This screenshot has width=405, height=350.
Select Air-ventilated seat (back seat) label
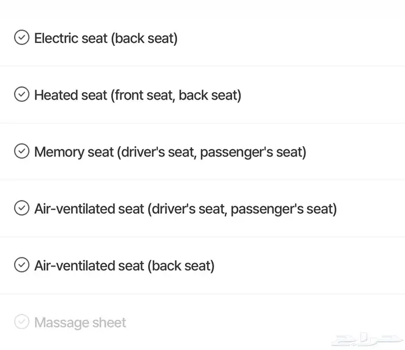[x=124, y=266]
